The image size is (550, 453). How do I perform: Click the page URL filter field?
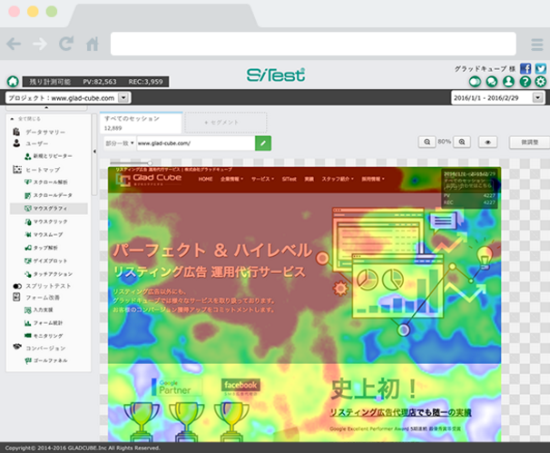point(196,143)
